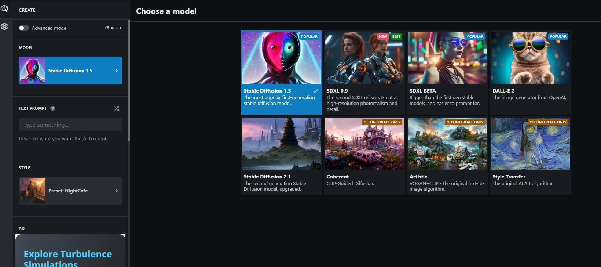Choose the SDXL BETA model
The image size is (601, 267).
click(x=447, y=72)
